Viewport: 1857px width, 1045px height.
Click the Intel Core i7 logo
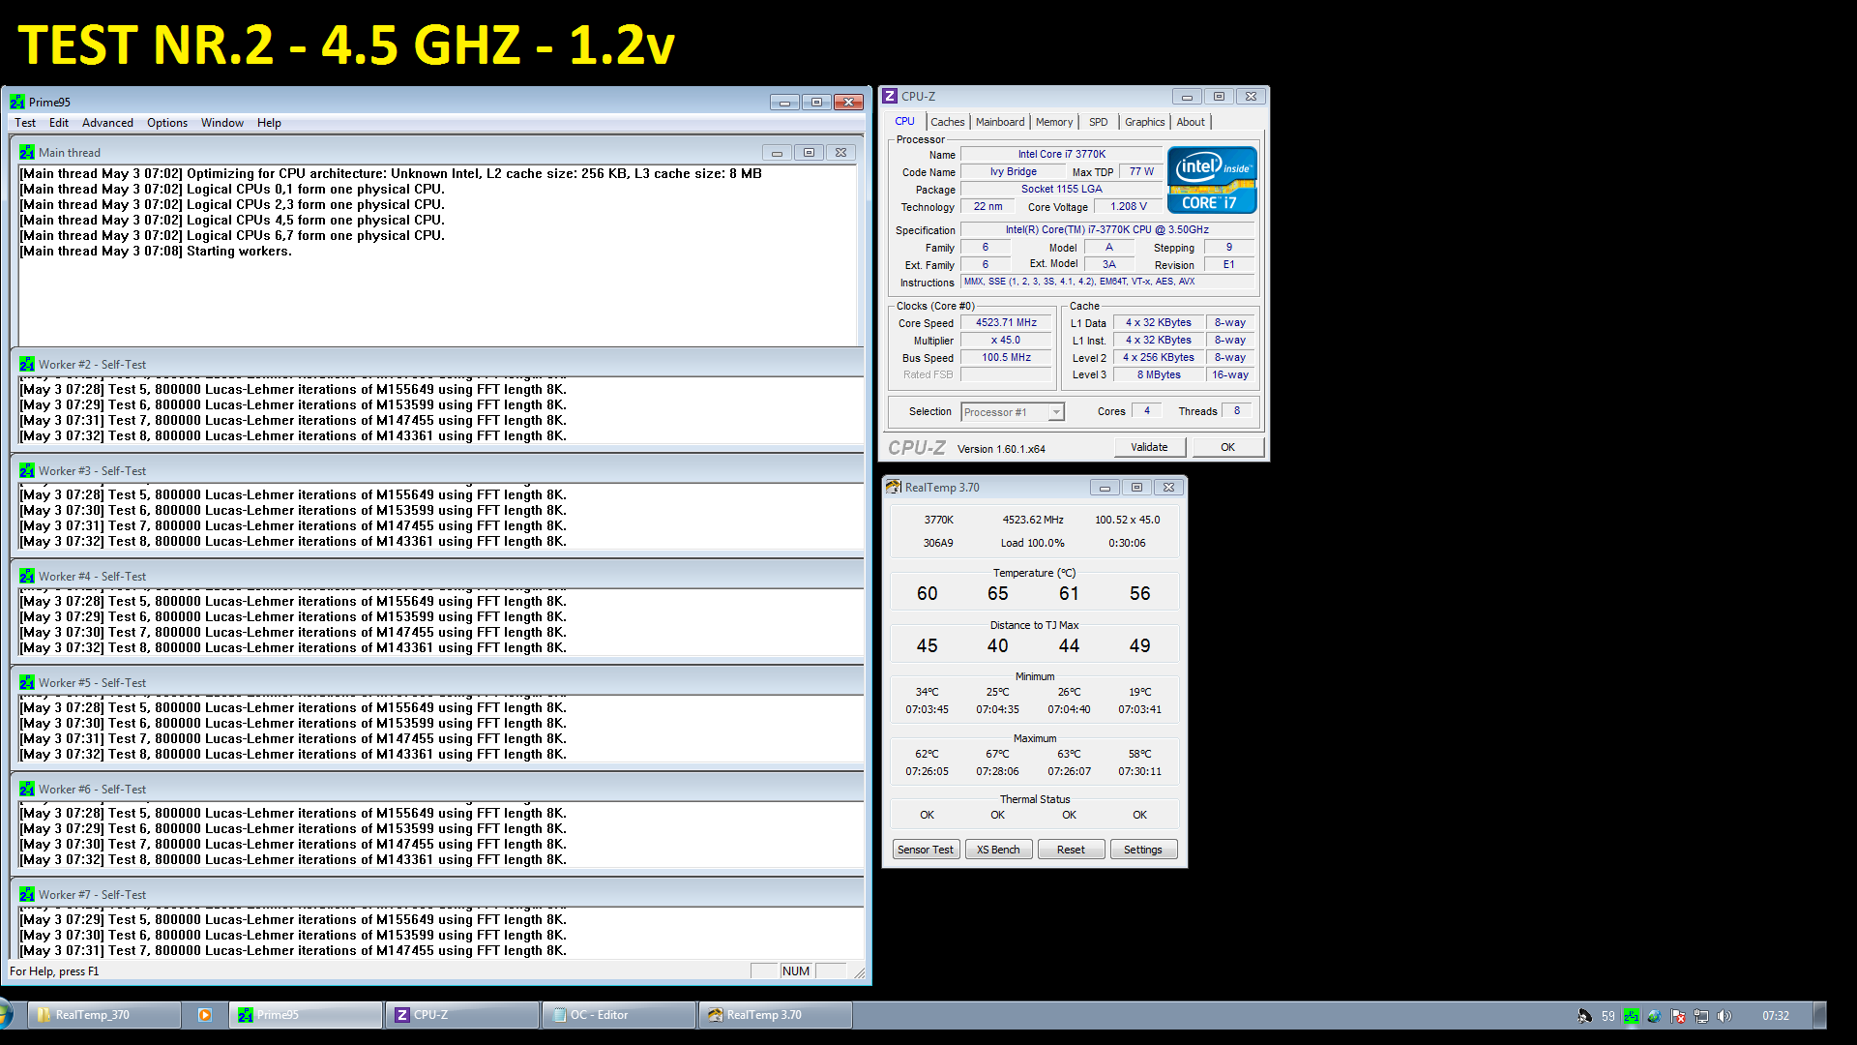click(x=1212, y=180)
